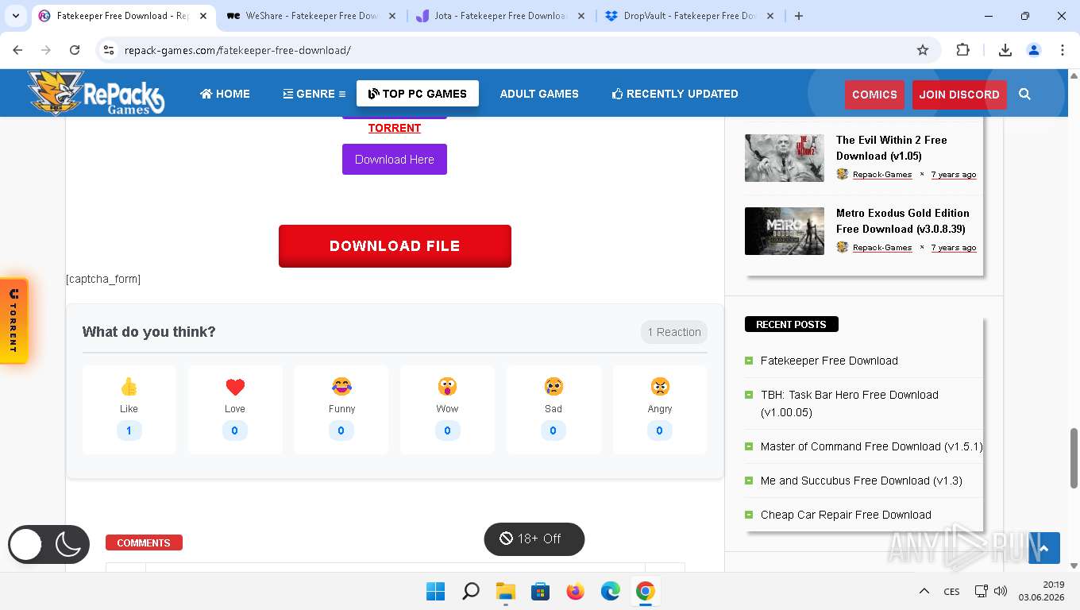Open Chrome extensions puzzle icon

(x=962, y=50)
